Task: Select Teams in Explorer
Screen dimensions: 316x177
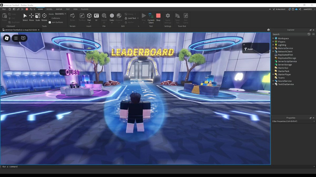Action: tap(281, 78)
